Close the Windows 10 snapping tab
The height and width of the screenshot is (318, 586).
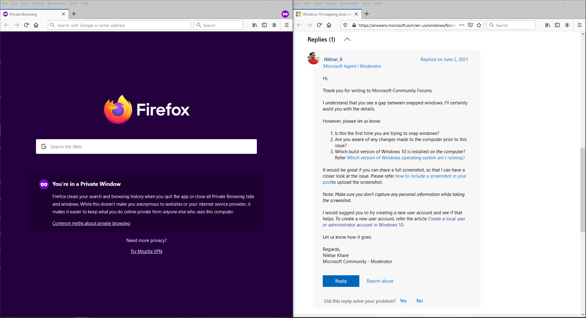pyautogui.click(x=356, y=14)
